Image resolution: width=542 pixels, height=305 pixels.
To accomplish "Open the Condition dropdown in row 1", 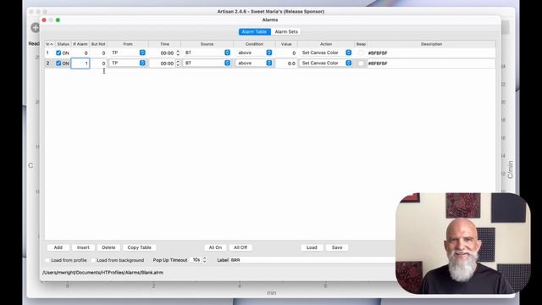I will (254, 53).
